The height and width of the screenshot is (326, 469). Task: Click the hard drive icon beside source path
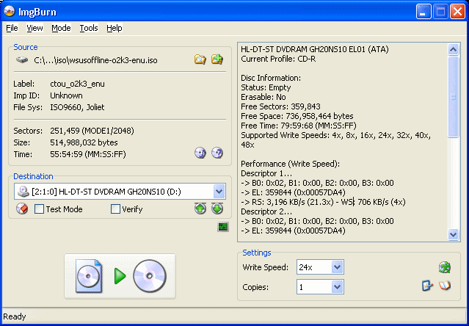pyautogui.click(x=22, y=59)
